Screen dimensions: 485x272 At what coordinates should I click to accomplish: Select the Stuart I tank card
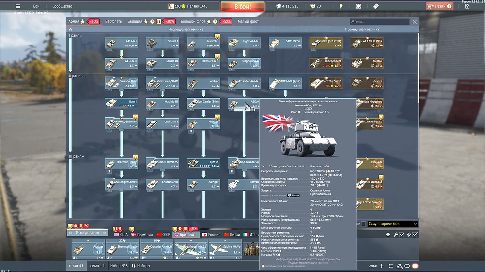[x=162, y=43]
